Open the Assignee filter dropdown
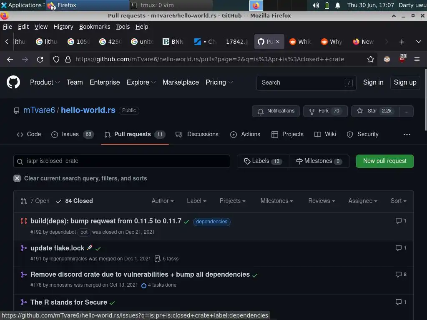The image size is (427, 320). tap(363, 201)
